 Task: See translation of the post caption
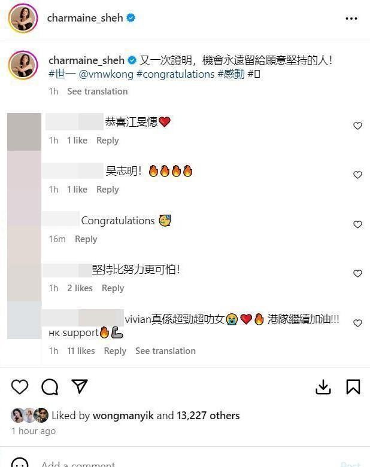98,91
